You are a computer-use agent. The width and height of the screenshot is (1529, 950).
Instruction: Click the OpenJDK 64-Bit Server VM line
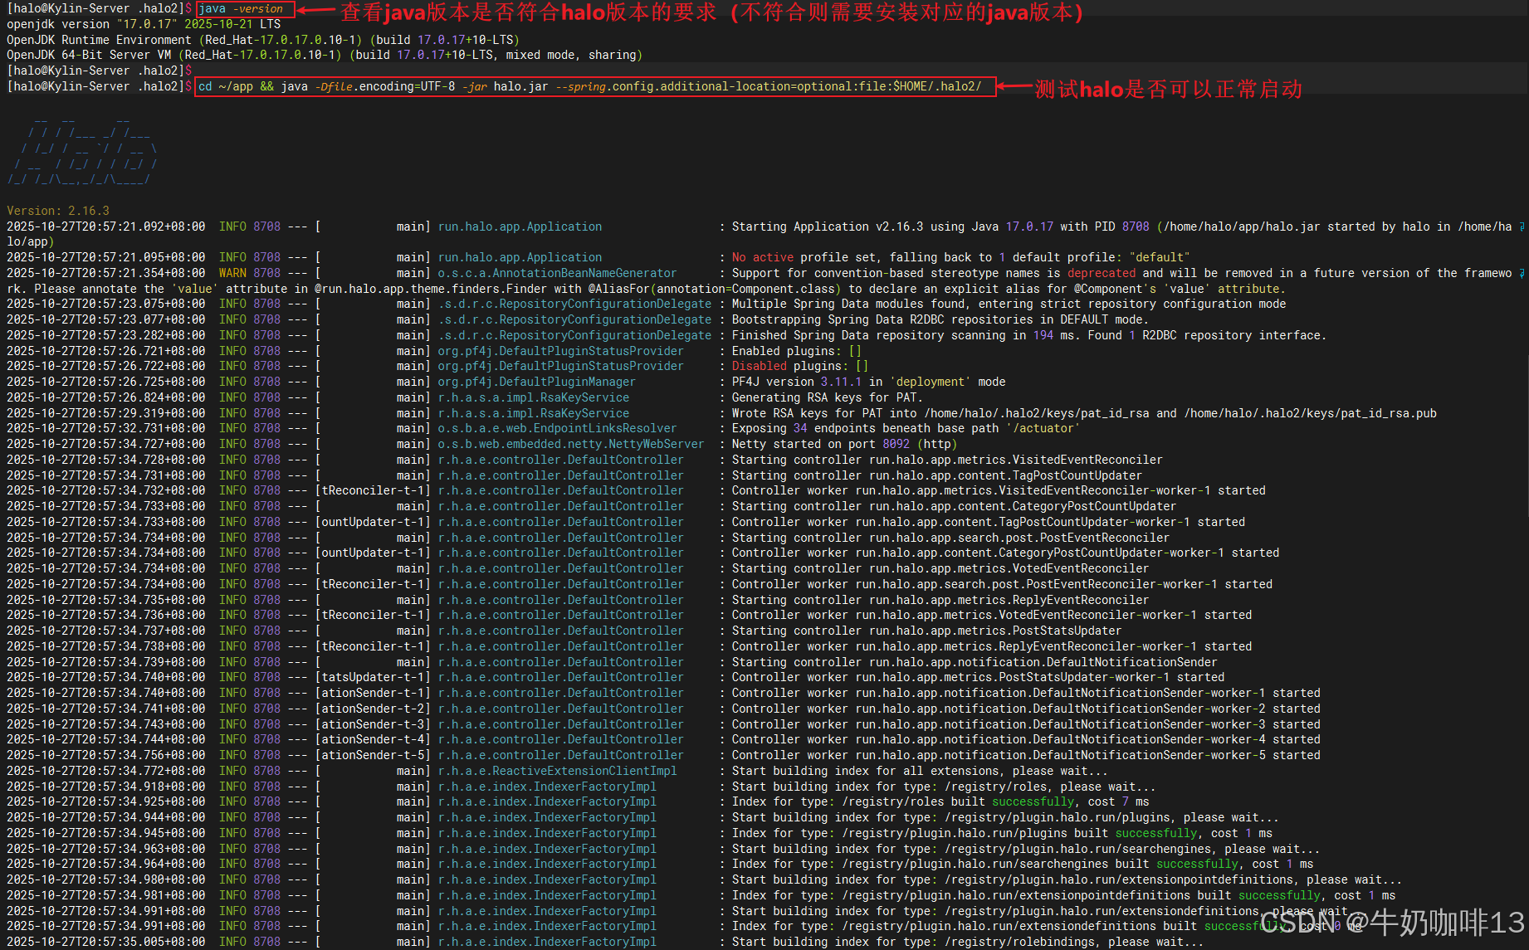(325, 55)
